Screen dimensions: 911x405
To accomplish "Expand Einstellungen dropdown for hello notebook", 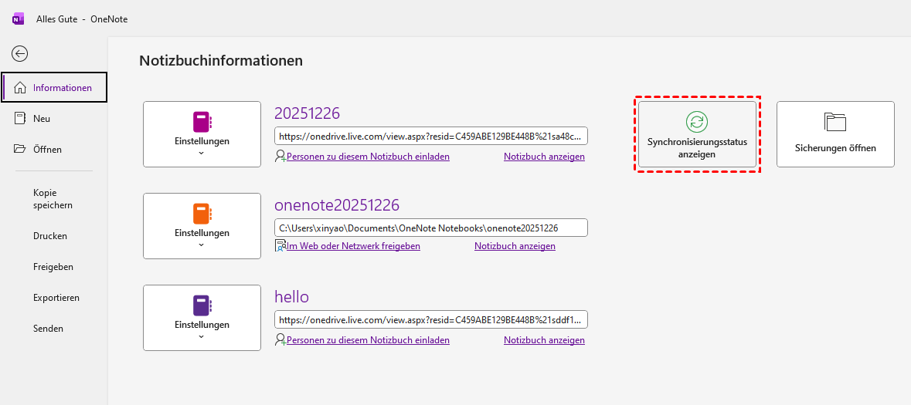I will click(x=202, y=336).
